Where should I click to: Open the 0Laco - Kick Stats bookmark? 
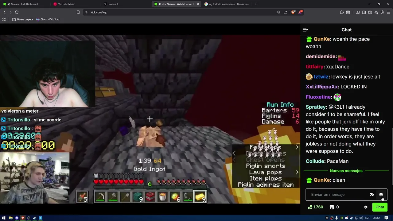coord(48,19)
